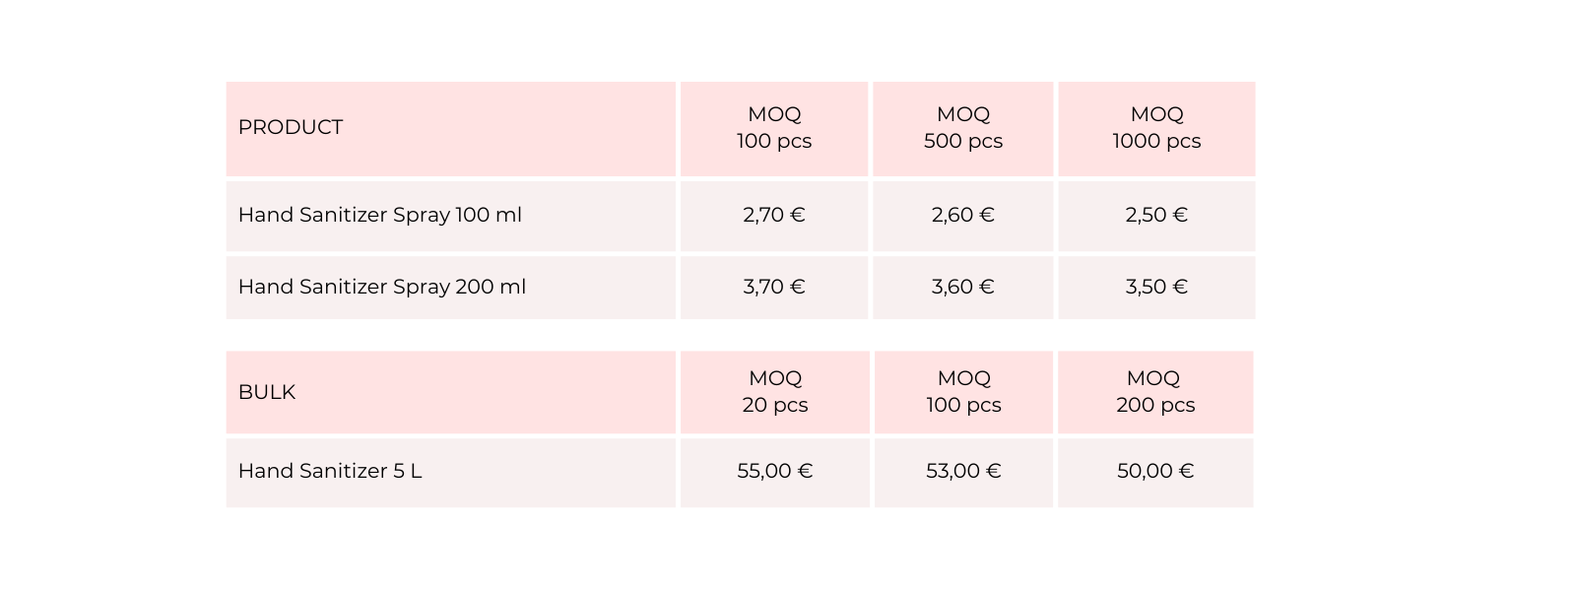Screen dimensions: 1576x591
Task: Click the MOQ 1000 pcs column header
Action: click(1156, 128)
